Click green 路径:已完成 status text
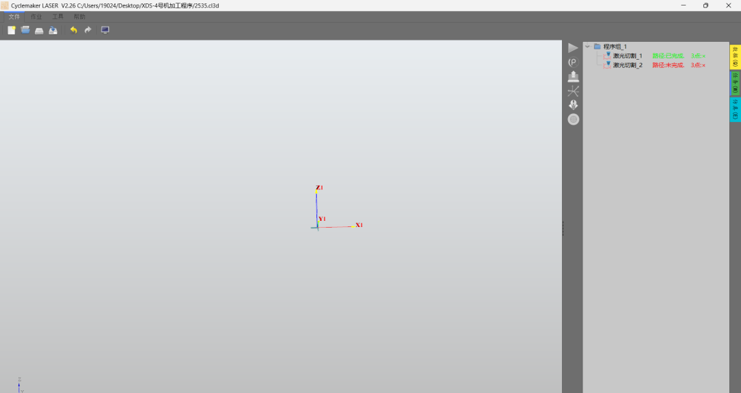 click(668, 56)
